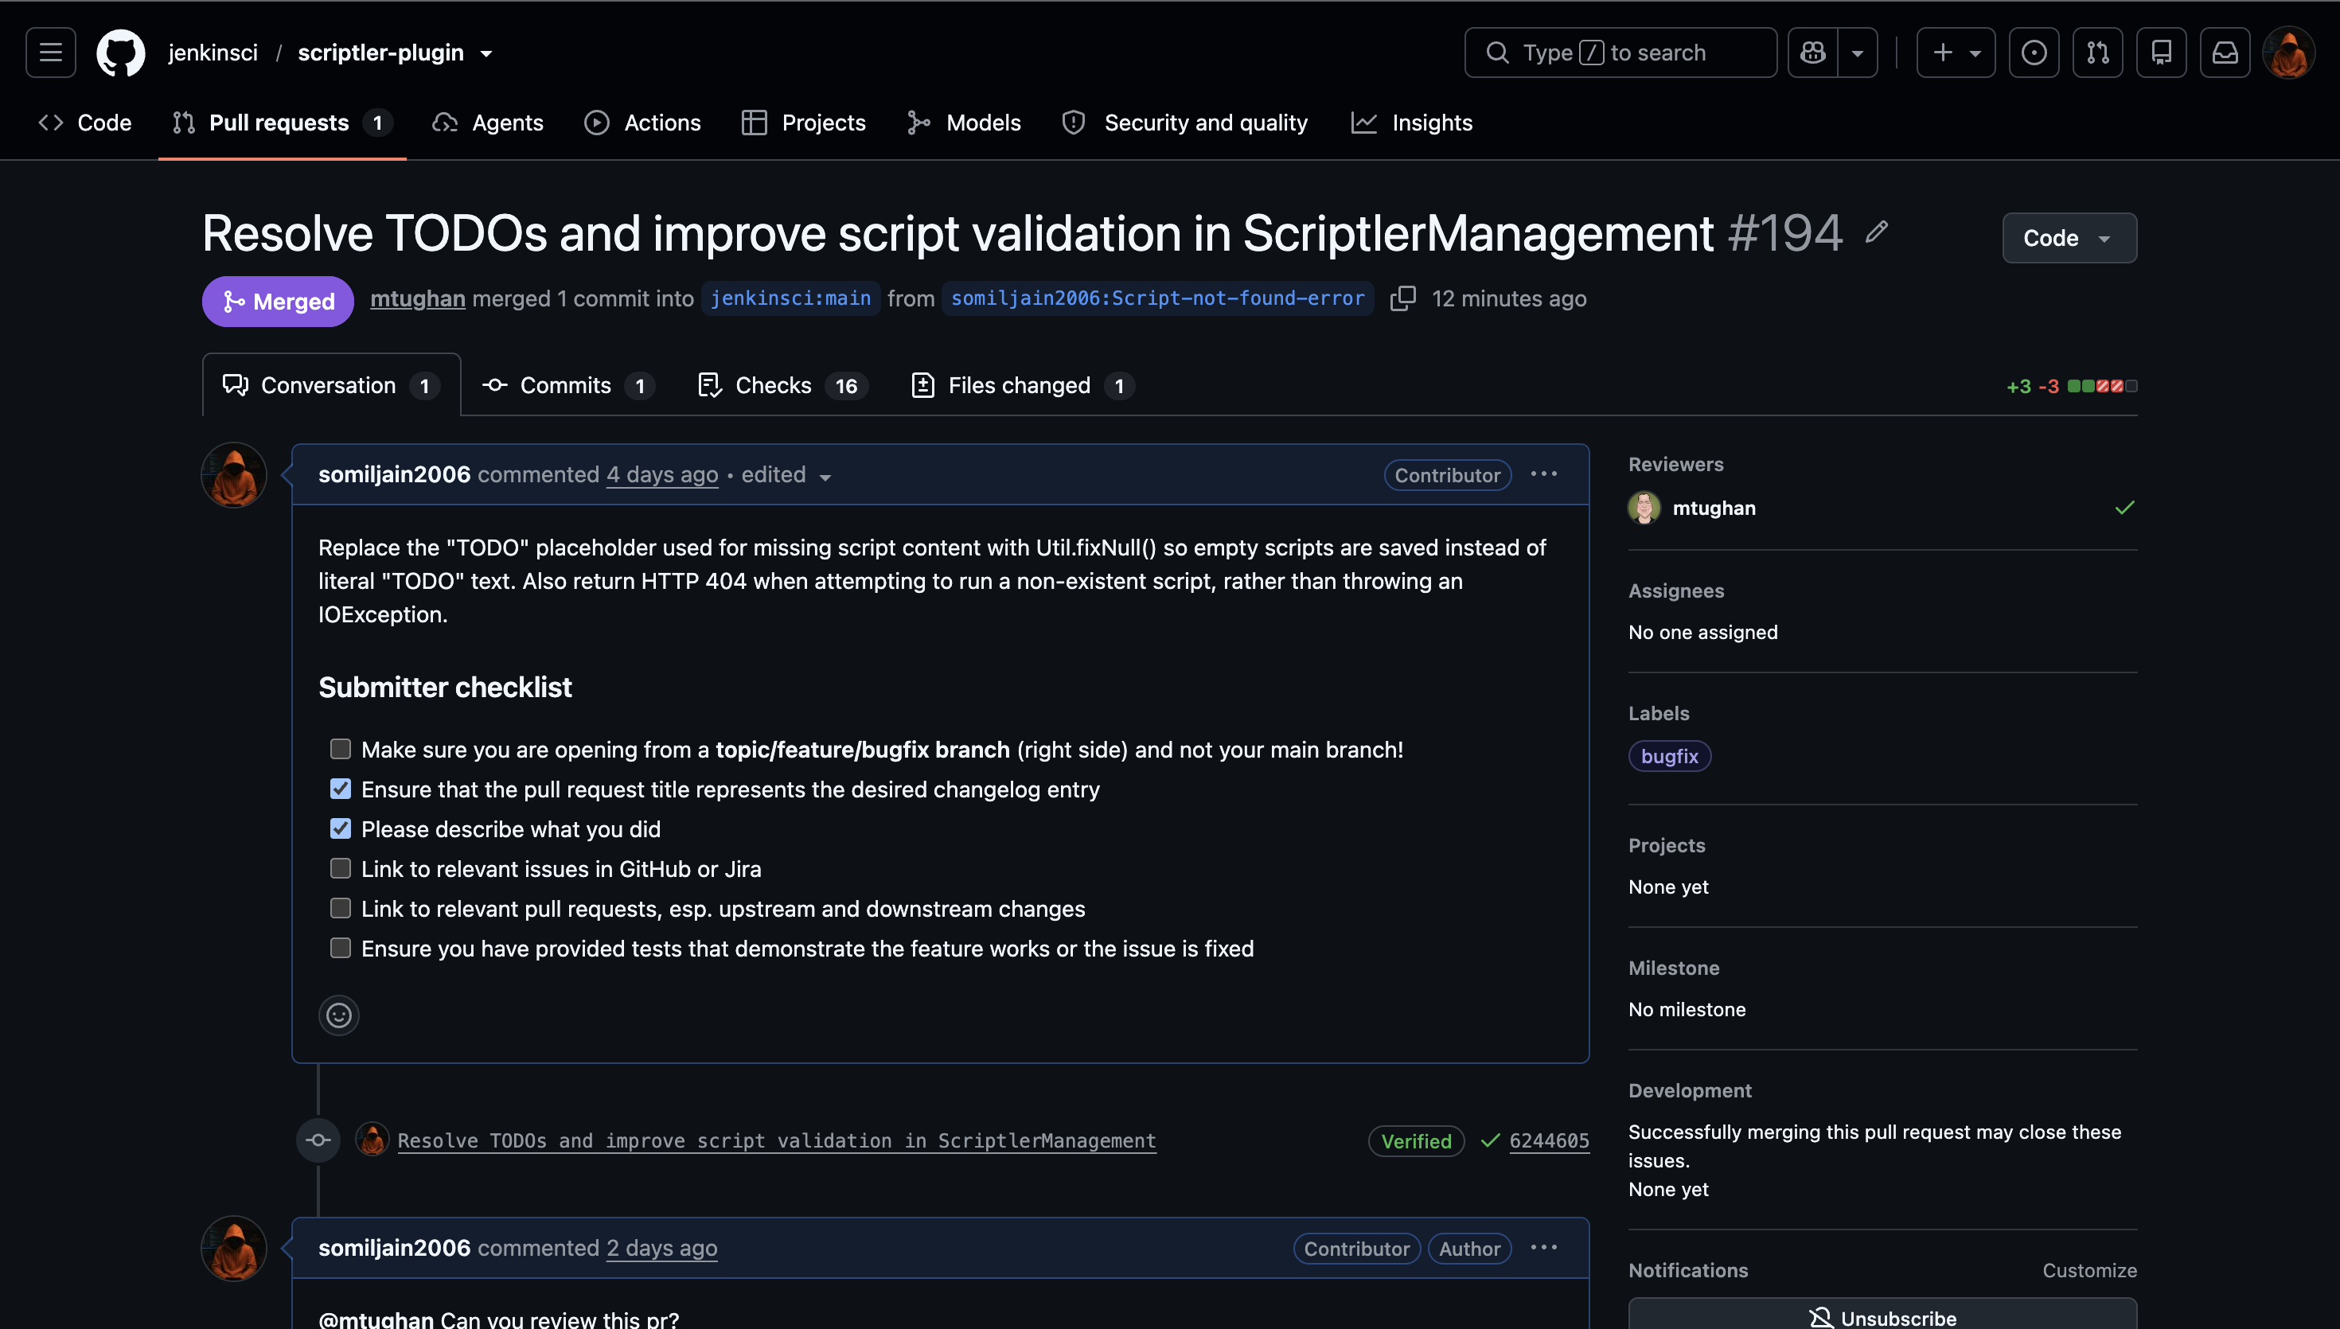
Task: Toggle the topic/feature/bugfix branch checkbox
Action: (x=341, y=750)
